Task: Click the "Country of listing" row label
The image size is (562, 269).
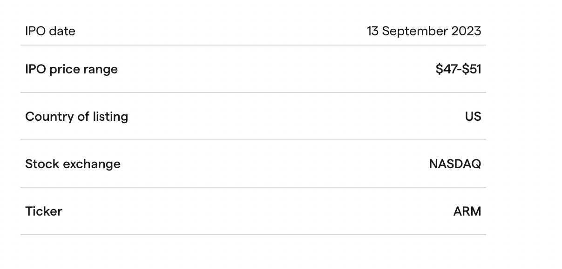Action: tap(76, 117)
